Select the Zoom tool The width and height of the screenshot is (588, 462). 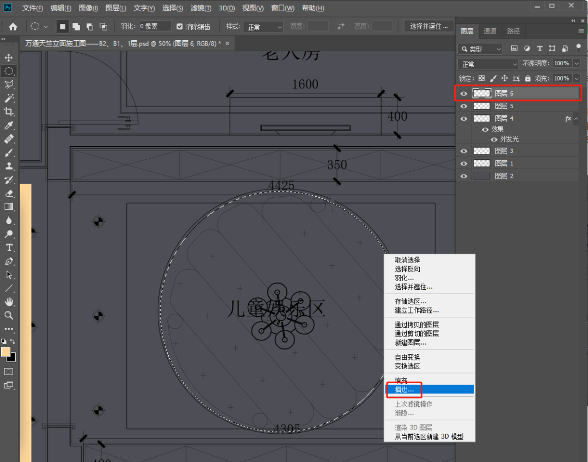pos(9,315)
